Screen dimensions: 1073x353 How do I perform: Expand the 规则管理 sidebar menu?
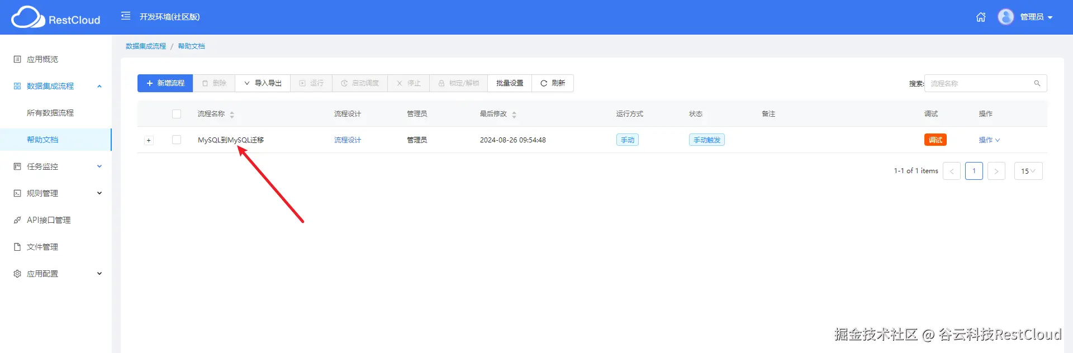56,193
